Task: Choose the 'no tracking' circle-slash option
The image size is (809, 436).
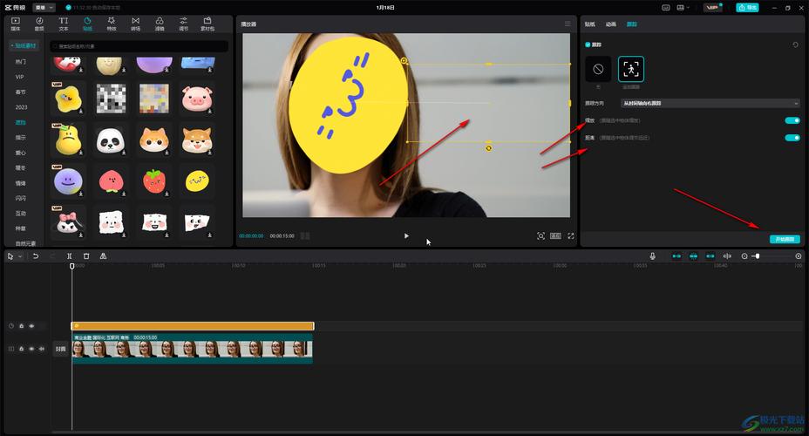Action: [x=598, y=69]
